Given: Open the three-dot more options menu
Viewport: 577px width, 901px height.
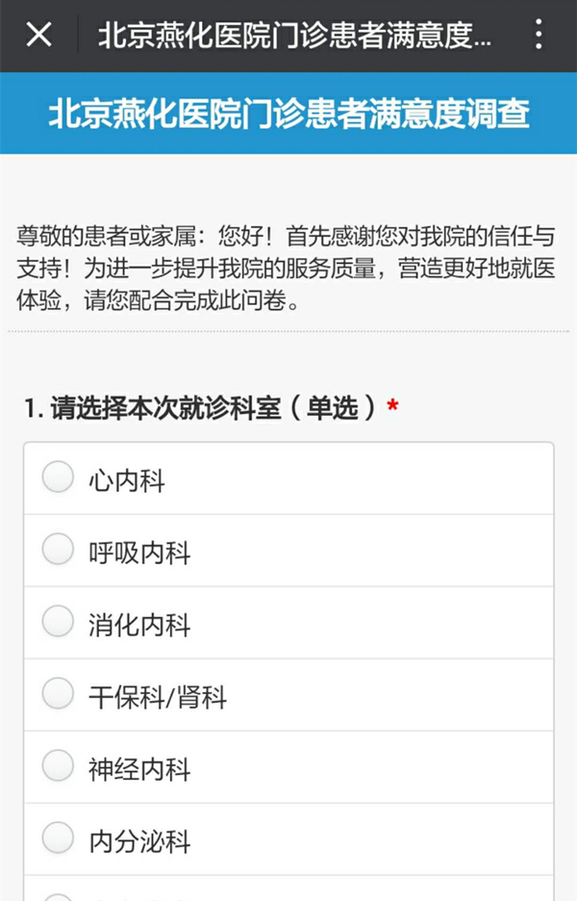Looking at the screenshot, I should coord(538,34).
